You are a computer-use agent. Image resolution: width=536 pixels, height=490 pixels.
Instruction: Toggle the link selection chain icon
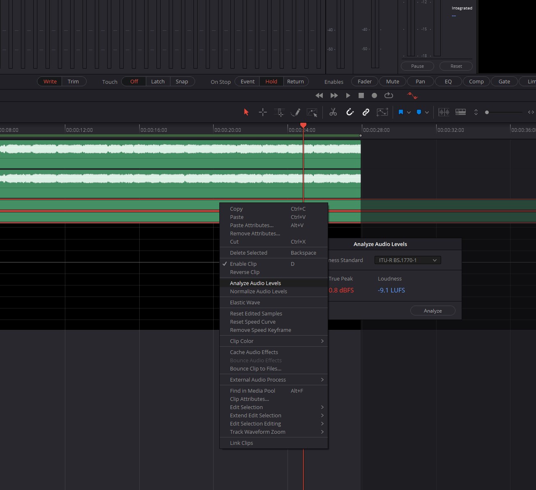pyautogui.click(x=366, y=112)
